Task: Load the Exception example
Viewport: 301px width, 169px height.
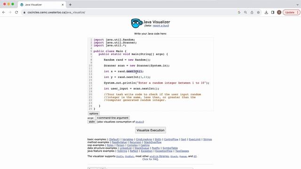Action: (x=147, y=151)
